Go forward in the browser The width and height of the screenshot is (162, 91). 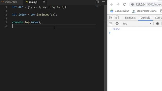(x=118, y=5)
